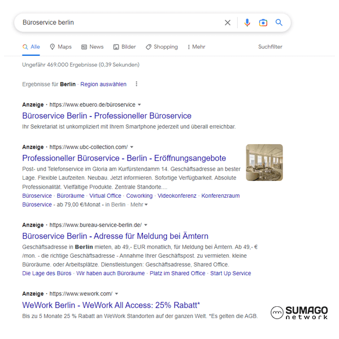Open three-dot menu beside Region auswählen
This screenshot has width=339, height=339.
[136, 84]
